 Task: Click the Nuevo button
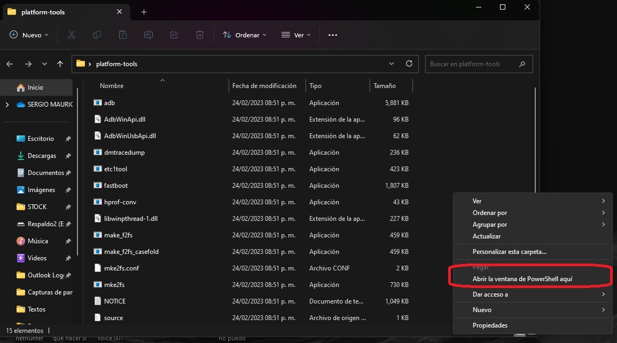tap(28, 35)
